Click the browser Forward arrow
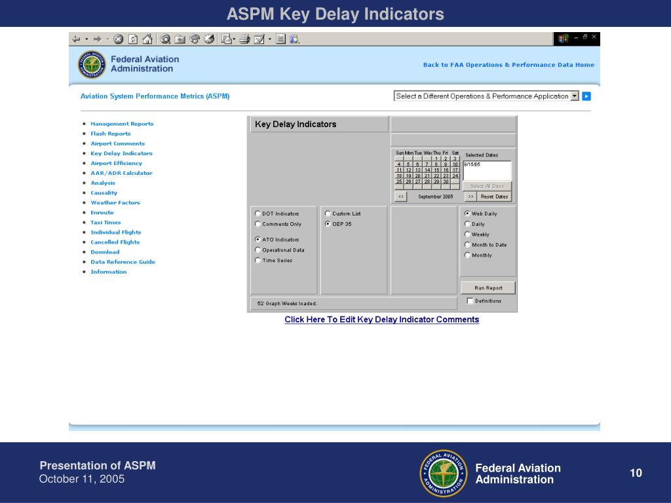This screenshot has height=503, width=671. (98, 39)
